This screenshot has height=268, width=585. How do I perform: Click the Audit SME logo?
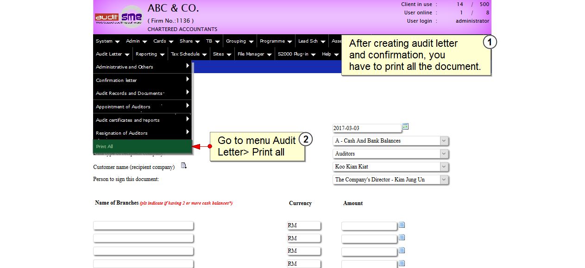coord(119,17)
